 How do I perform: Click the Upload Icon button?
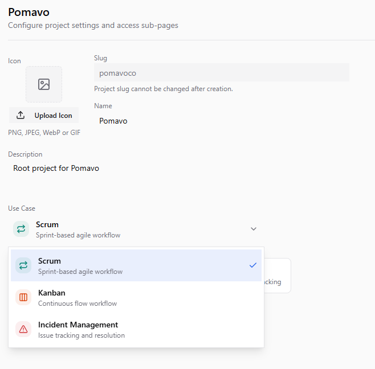pos(44,115)
